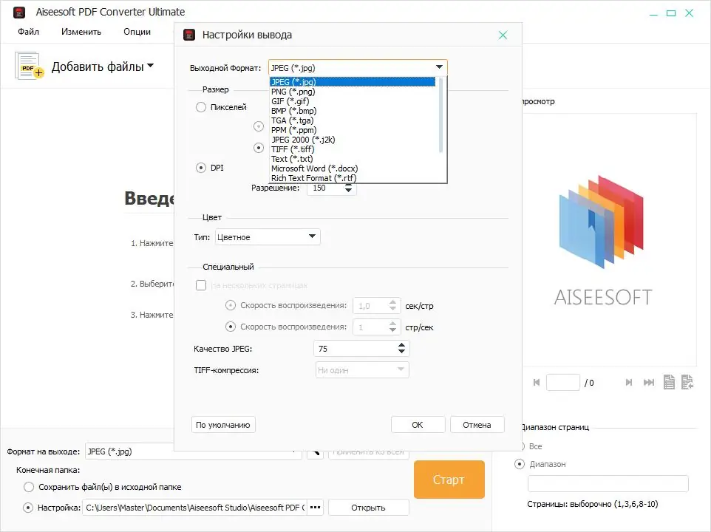Jump to the last preview page
Screen dimensions: 711x532
(649, 383)
